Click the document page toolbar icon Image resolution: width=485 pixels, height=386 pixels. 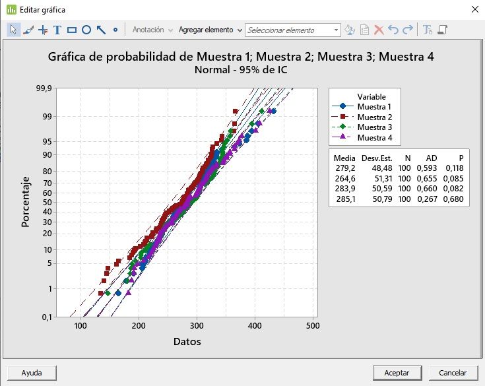[365, 30]
